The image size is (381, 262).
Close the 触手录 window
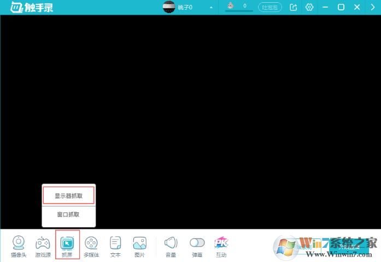[x=357, y=7]
